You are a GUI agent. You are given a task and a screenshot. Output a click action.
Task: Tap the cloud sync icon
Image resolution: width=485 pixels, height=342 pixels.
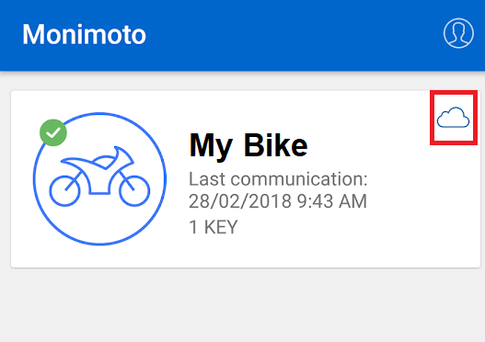[453, 118]
